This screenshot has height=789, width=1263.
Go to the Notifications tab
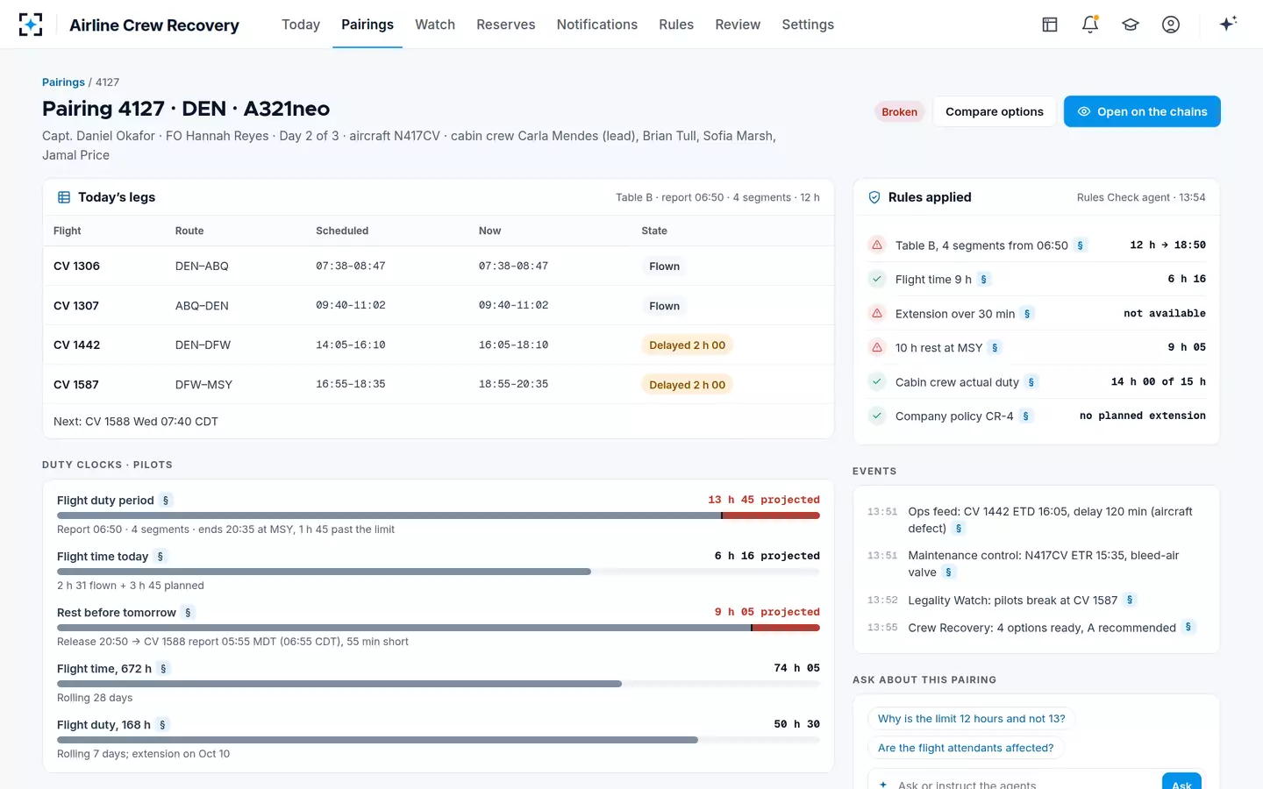596,25
